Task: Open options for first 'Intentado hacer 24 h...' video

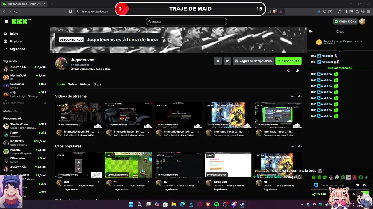Action: click(98, 132)
